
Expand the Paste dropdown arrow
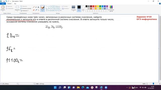coord(3,11)
